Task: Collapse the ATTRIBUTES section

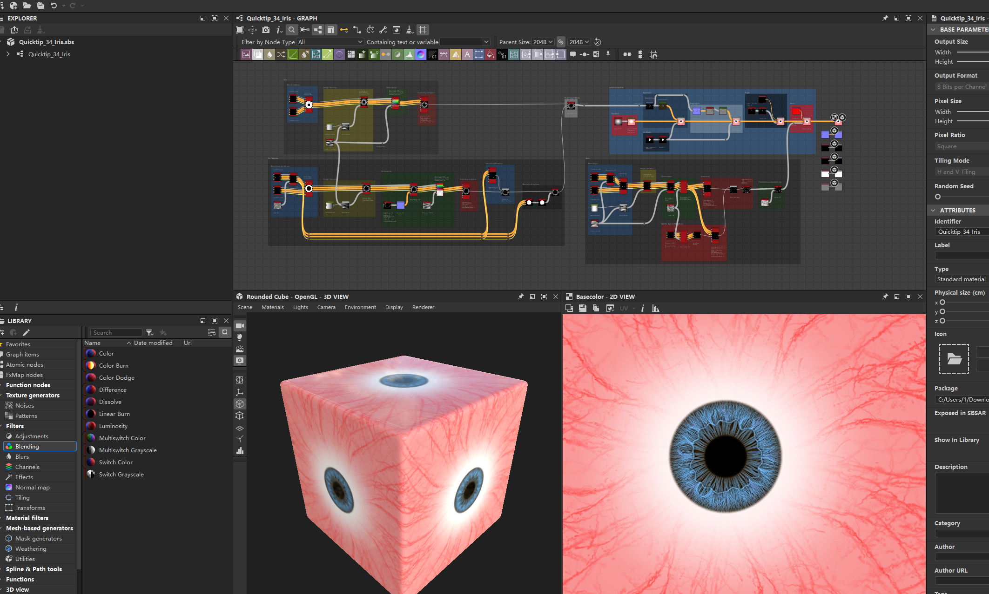Action: tap(933, 210)
